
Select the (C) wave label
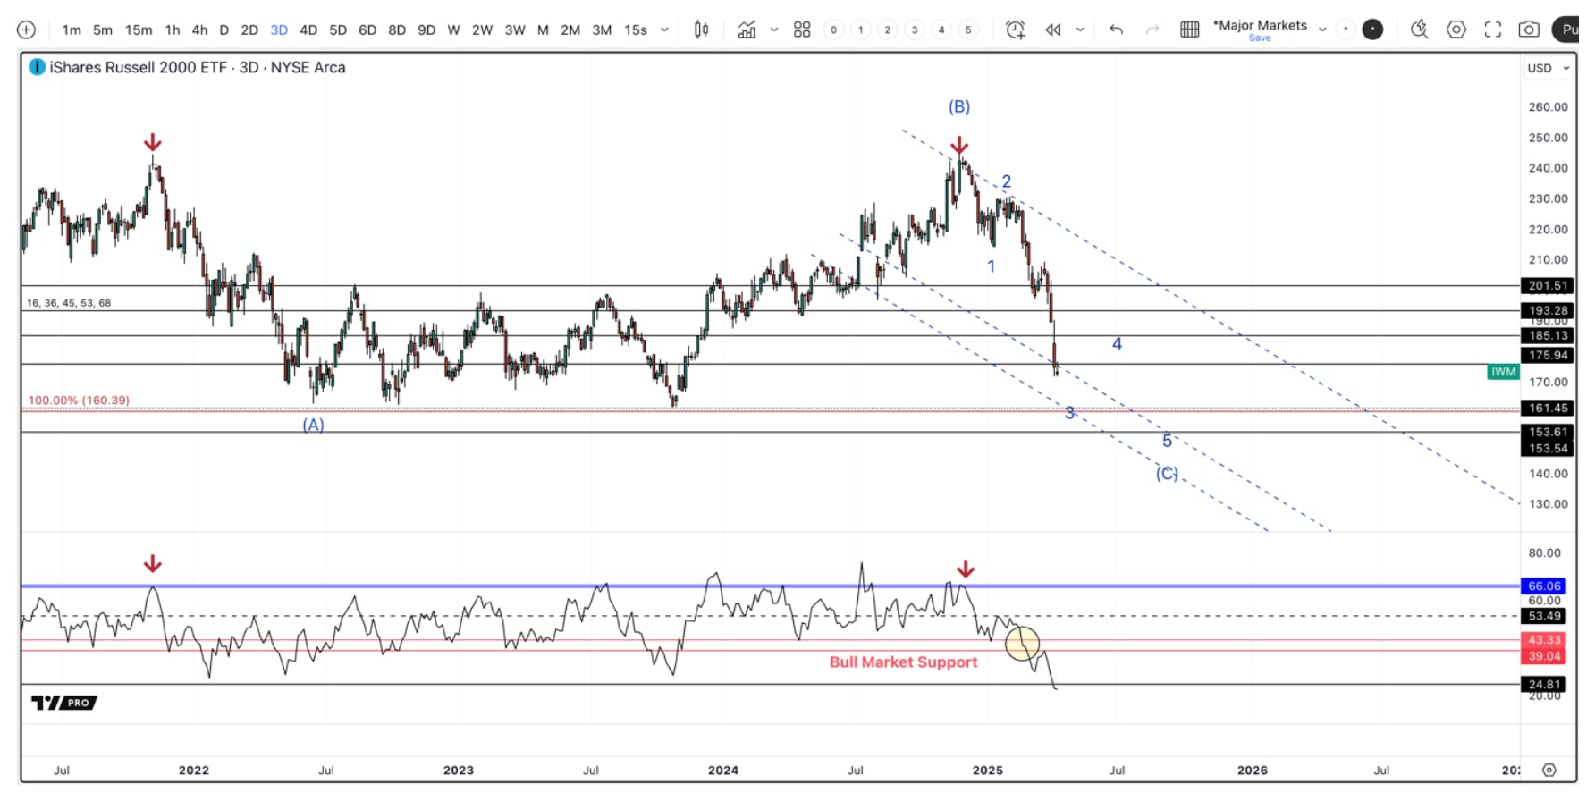(1167, 473)
